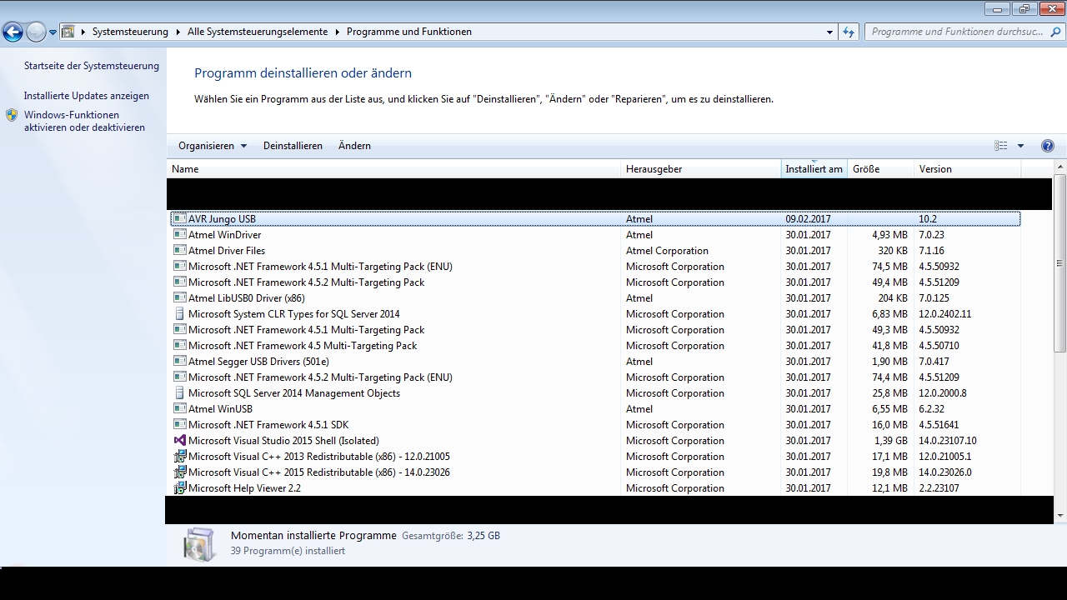Click the Atmel Segger USB Drivers icon

coord(179,362)
